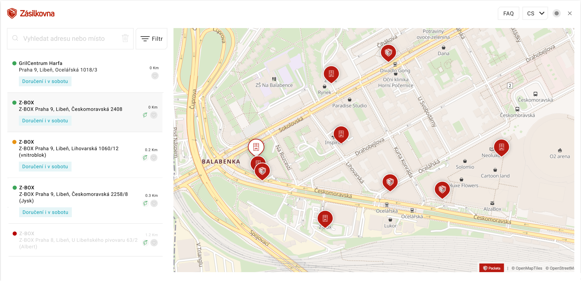This screenshot has height=281, width=581.
Task: Click ZŠ Na Balabence school label
Action: (x=274, y=85)
